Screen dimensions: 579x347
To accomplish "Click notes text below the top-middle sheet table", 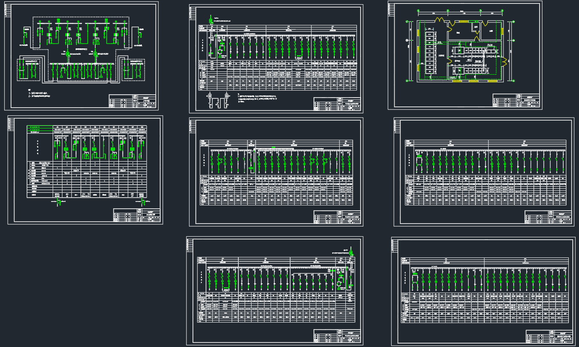I will tap(257, 99).
